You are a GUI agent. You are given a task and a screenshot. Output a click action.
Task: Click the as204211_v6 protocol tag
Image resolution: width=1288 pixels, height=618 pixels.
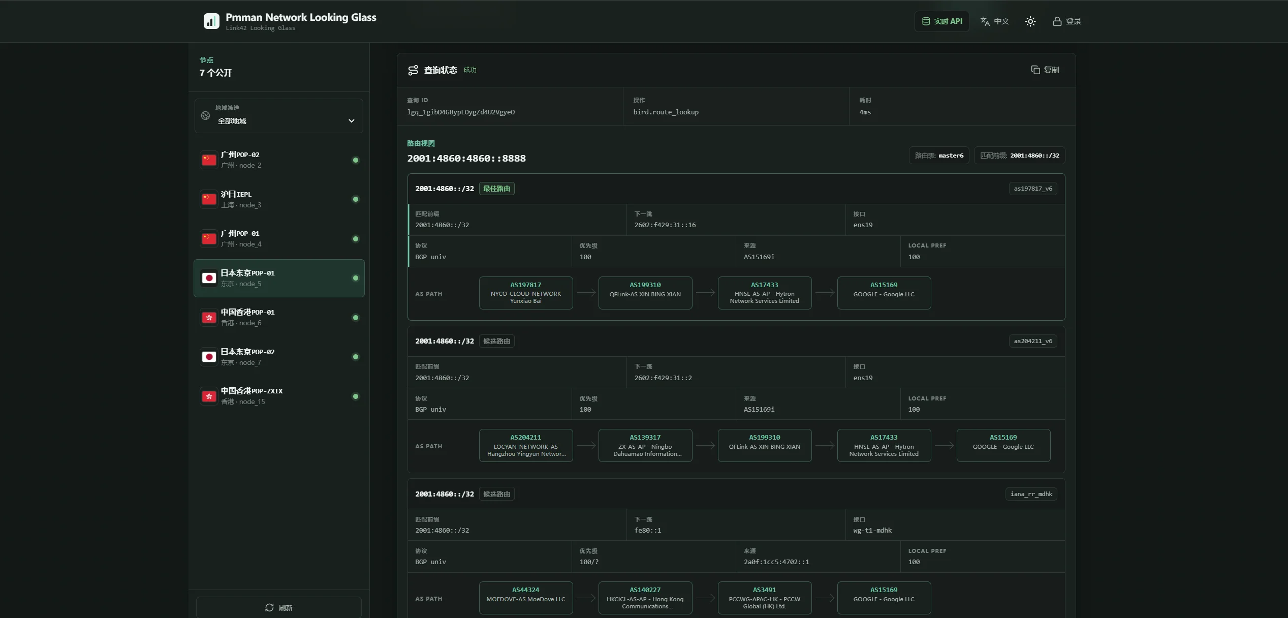1033,342
